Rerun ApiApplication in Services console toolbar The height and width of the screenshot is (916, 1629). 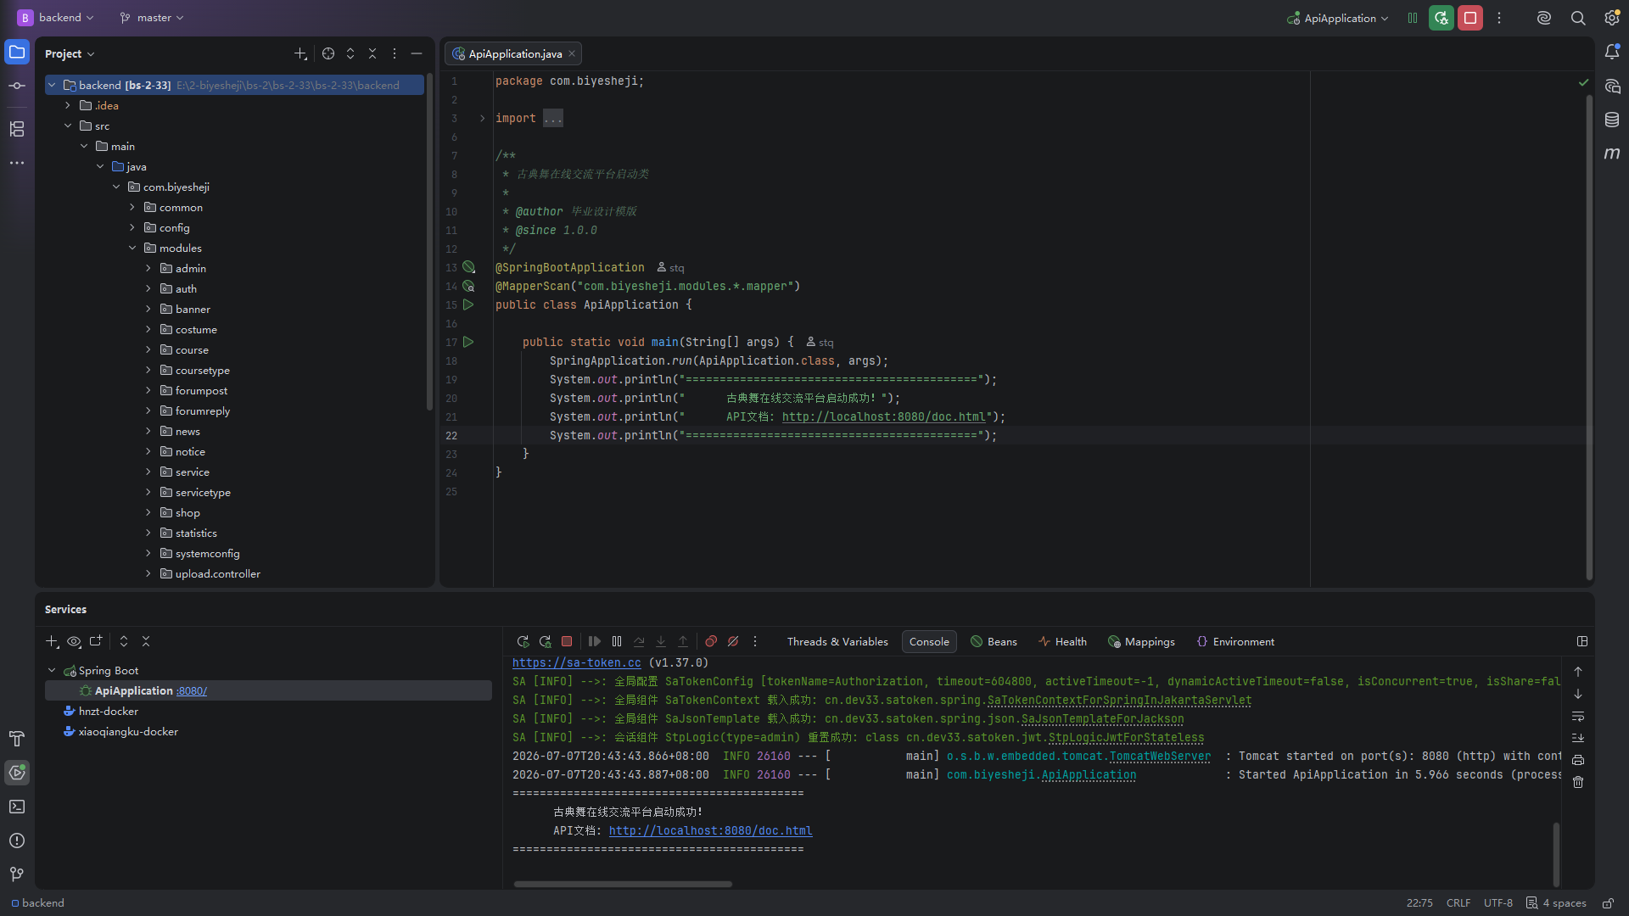(x=523, y=642)
